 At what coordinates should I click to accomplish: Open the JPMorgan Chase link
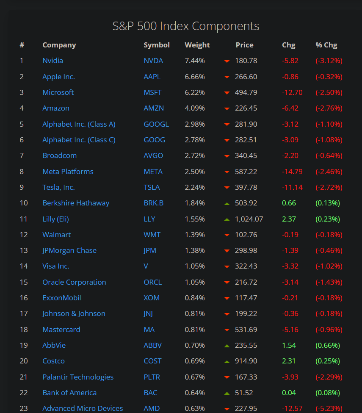[x=69, y=250]
